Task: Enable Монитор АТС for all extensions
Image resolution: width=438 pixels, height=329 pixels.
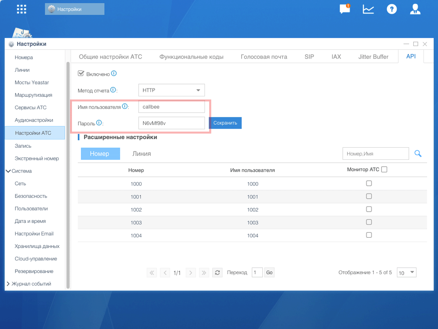Action: click(x=384, y=169)
